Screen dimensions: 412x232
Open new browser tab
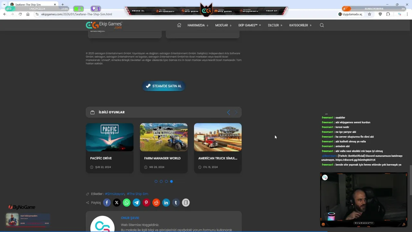(x=62, y=5)
